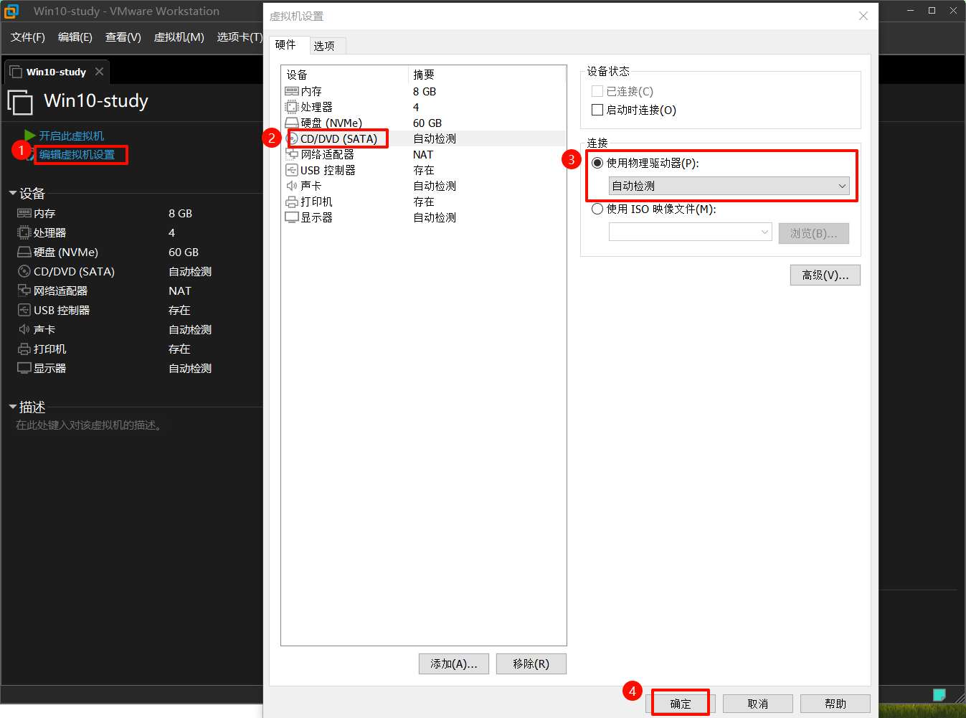Open the physical drive auto-detect dropdown
The height and width of the screenshot is (718, 966).
pos(729,186)
